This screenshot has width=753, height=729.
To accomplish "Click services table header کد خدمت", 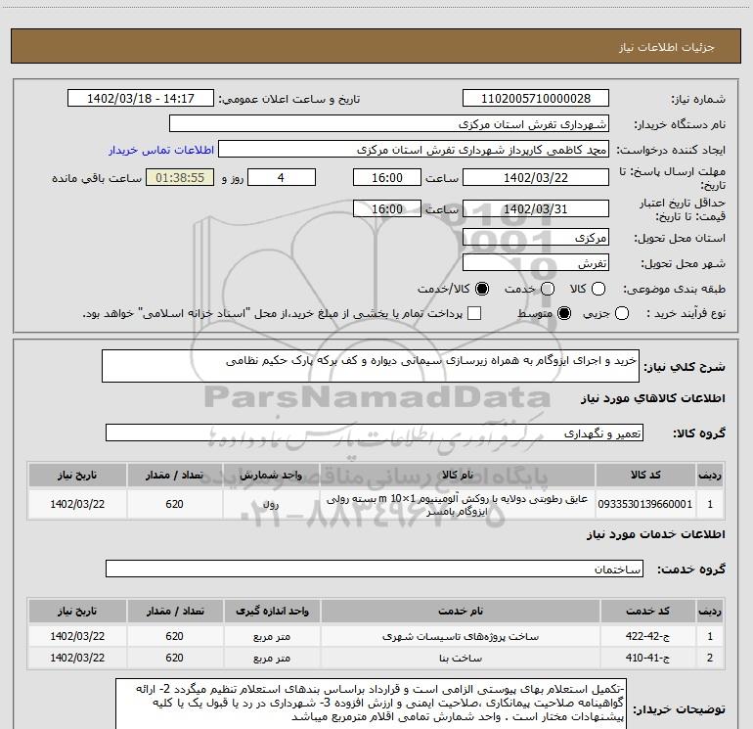I will coord(647,611).
